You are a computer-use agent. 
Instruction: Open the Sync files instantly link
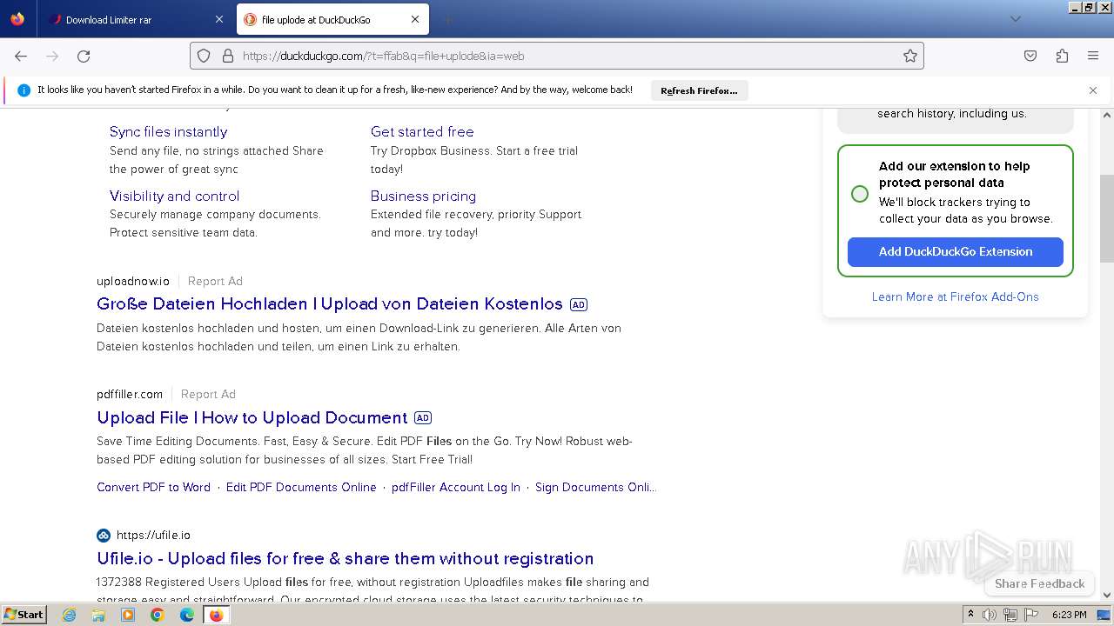click(168, 131)
